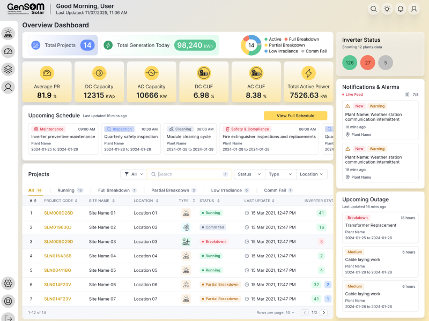The width and height of the screenshot is (429, 321).
Task: Open project code SLM019630J
Action: click(58, 227)
